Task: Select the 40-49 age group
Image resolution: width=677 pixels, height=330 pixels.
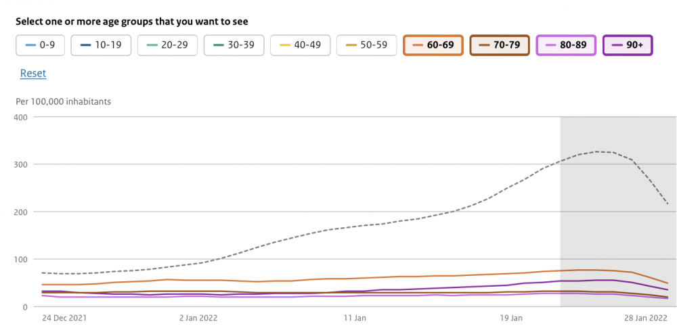Action: pos(300,45)
